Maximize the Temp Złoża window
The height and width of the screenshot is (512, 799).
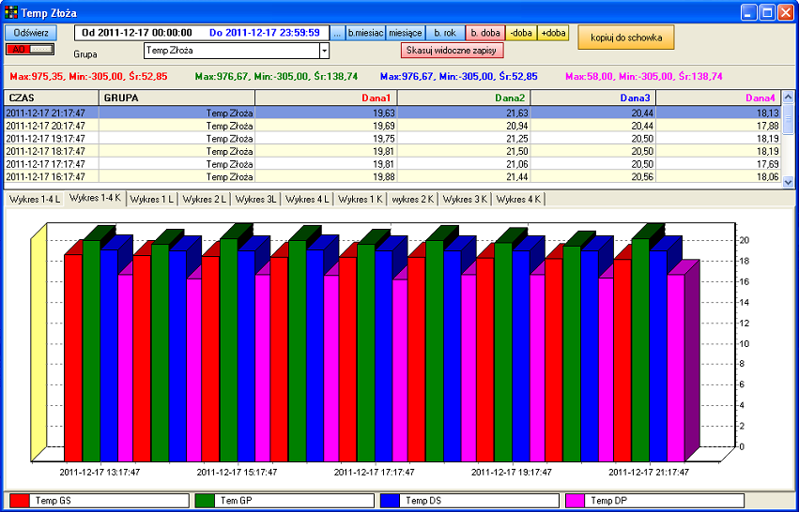766,12
